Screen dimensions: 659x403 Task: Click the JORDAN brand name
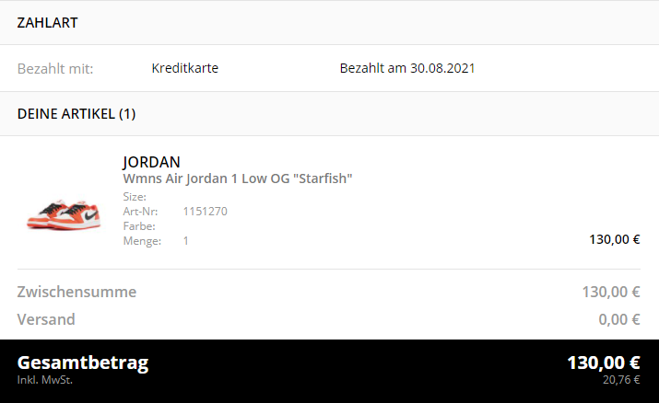[x=151, y=162]
